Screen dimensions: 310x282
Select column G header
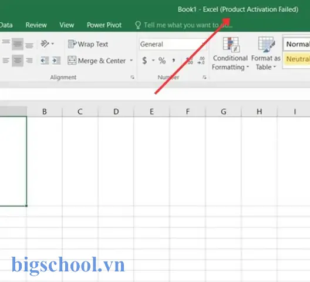point(224,112)
